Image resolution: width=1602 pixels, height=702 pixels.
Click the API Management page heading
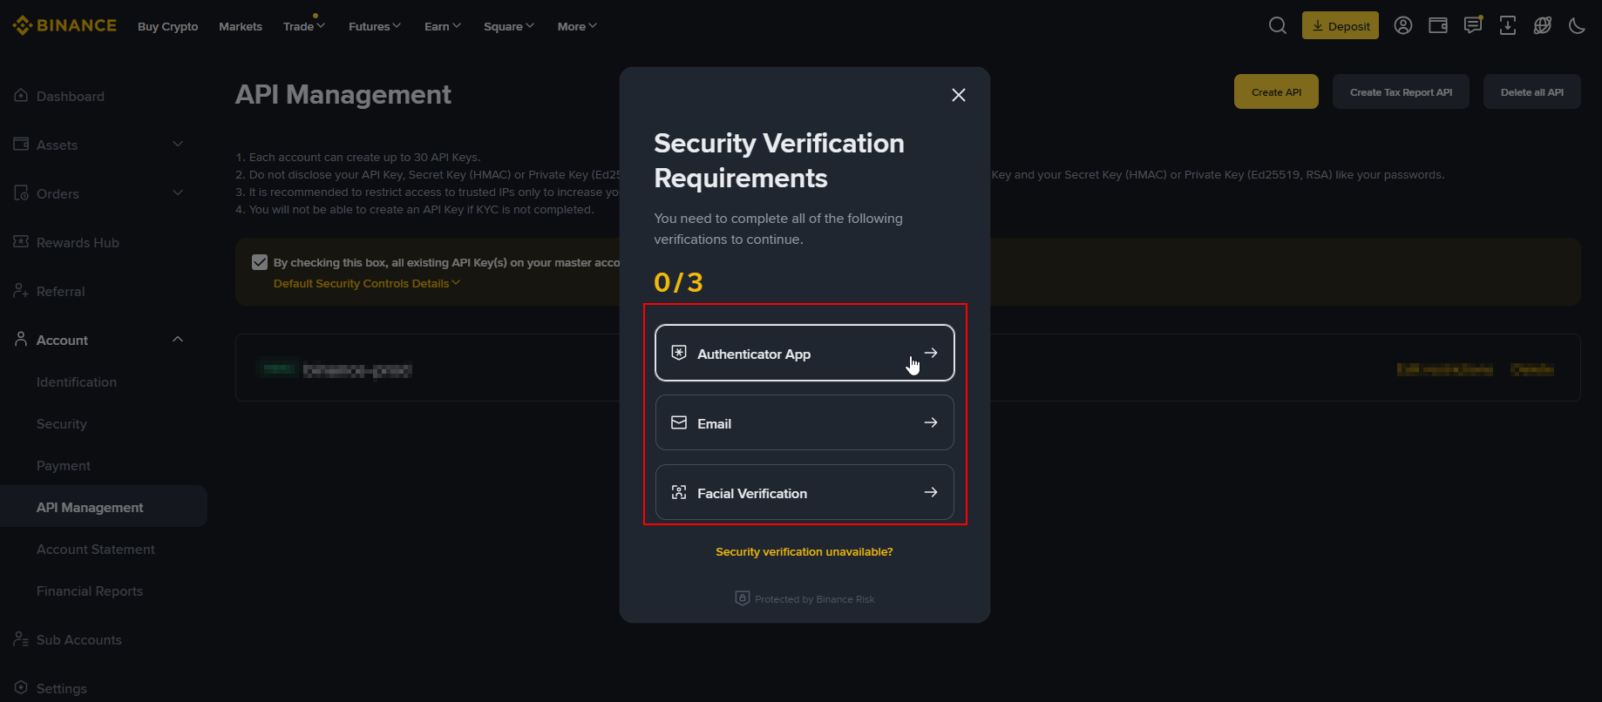pyautogui.click(x=343, y=94)
